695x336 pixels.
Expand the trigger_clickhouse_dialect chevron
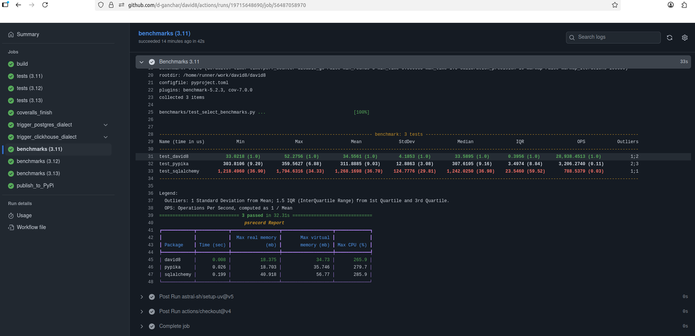click(x=105, y=137)
